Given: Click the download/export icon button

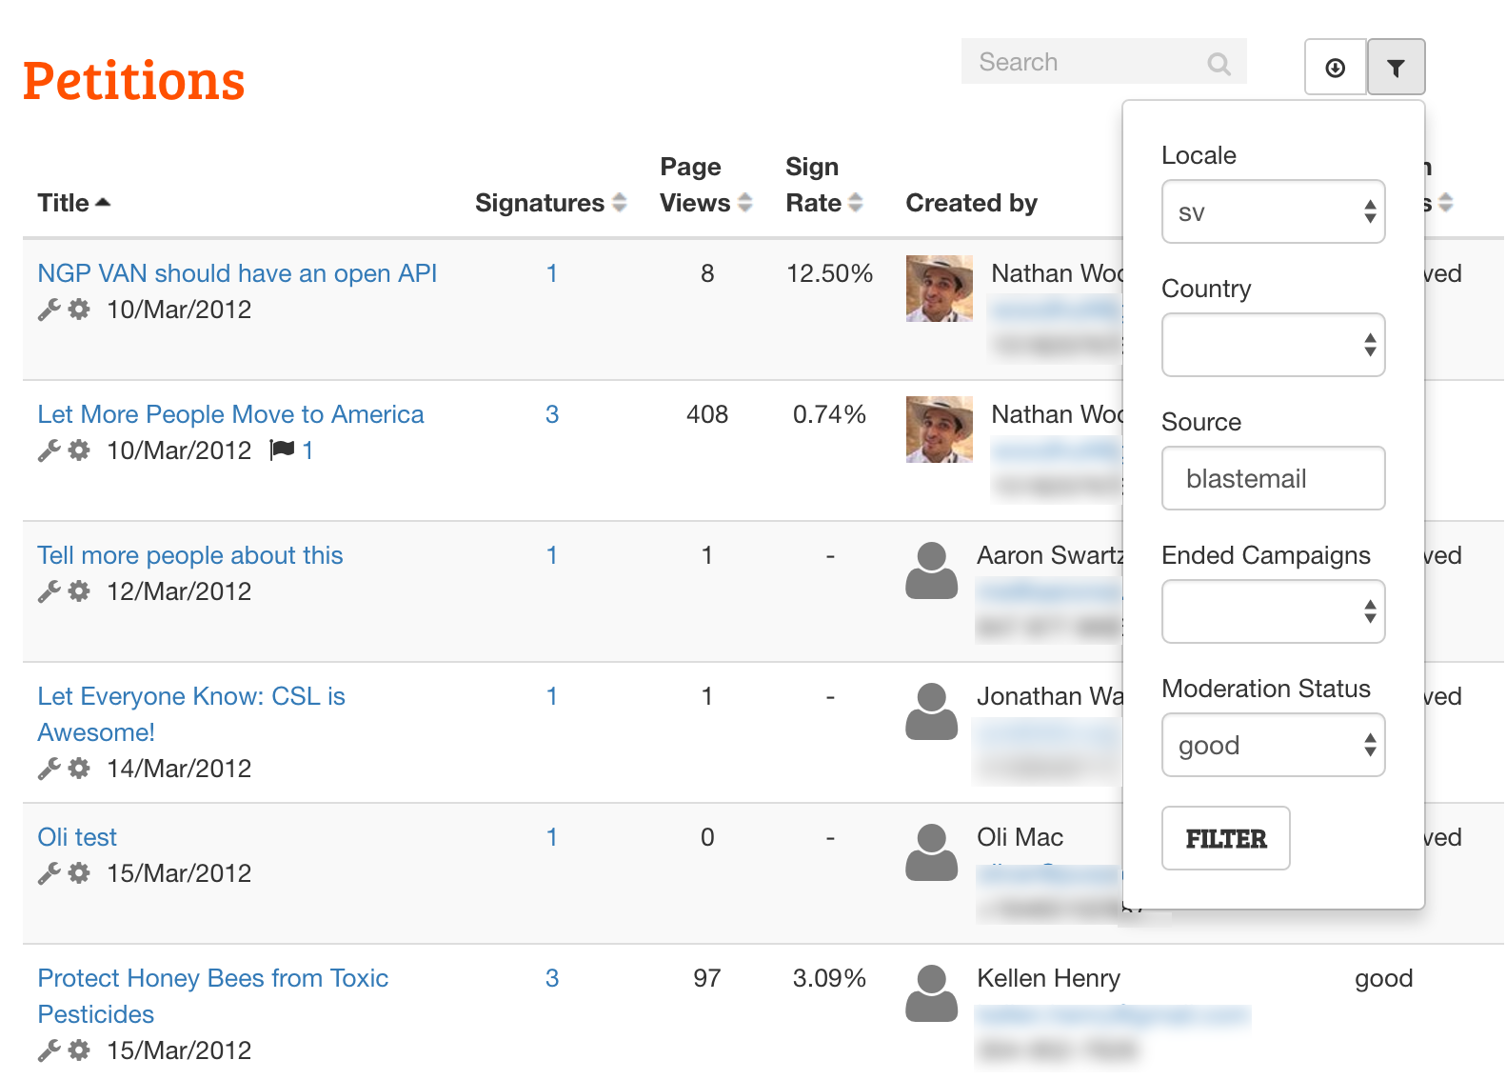Looking at the screenshot, I should 1336,67.
